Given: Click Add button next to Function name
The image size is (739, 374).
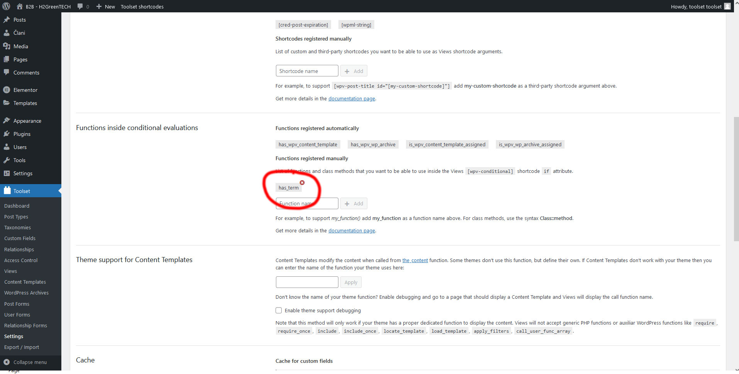Looking at the screenshot, I should [353, 203].
